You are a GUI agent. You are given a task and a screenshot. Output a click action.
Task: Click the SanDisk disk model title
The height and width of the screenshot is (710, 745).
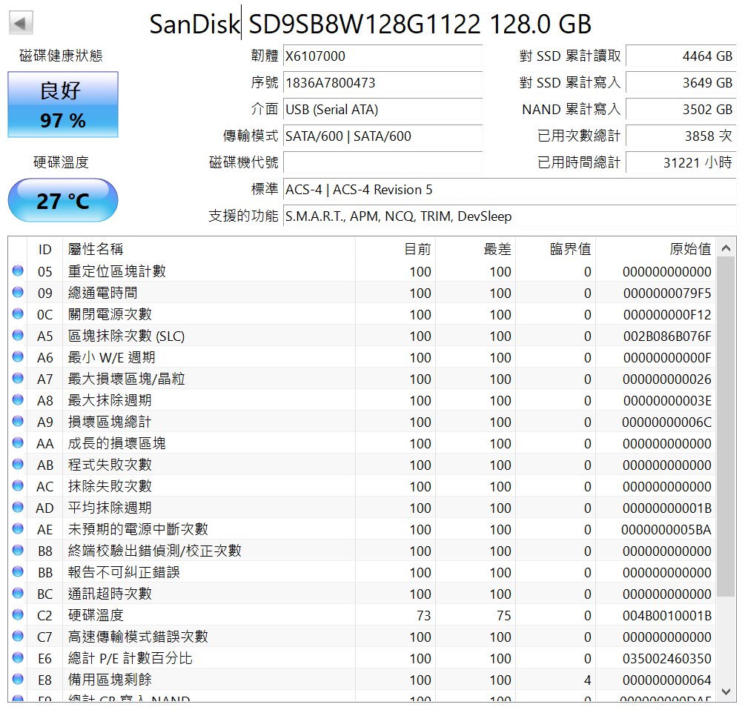coord(371,24)
